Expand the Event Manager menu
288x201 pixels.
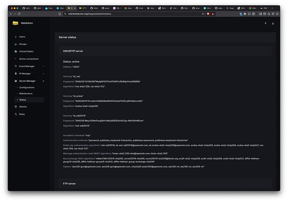29,66
